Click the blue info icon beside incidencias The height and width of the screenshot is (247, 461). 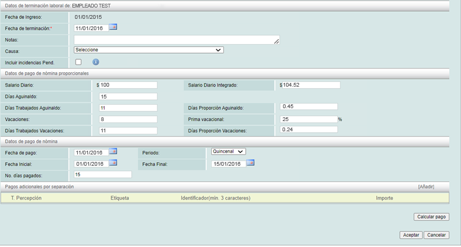tap(96, 62)
